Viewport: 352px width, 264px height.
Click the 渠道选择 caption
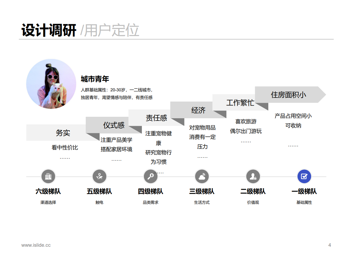point(48,202)
